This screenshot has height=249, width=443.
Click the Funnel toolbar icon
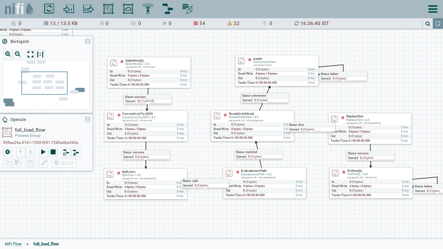point(147,8)
